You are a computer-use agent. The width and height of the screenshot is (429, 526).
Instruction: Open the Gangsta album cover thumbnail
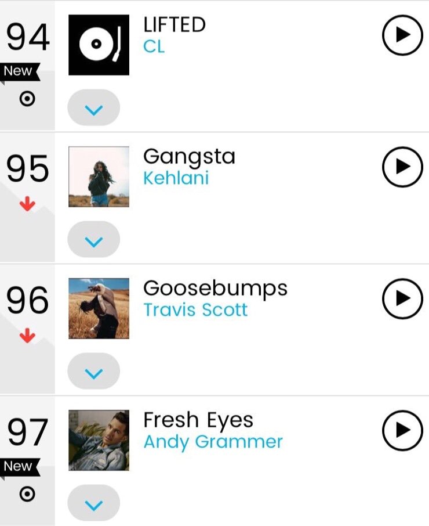pyautogui.click(x=99, y=176)
